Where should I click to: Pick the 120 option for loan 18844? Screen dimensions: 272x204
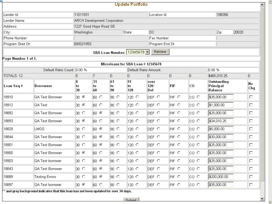[137, 137]
